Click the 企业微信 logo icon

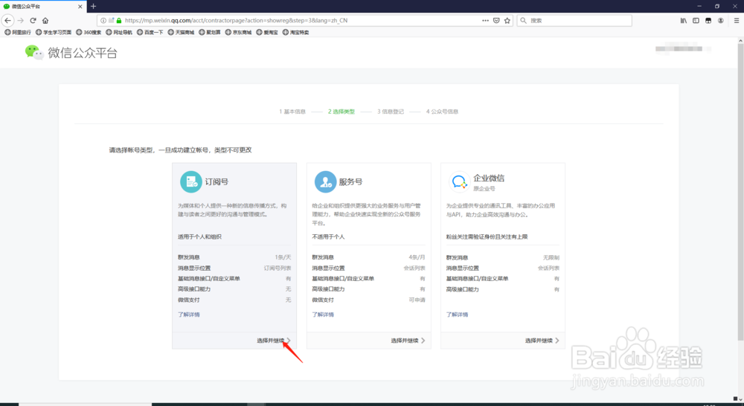(x=459, y=181)
